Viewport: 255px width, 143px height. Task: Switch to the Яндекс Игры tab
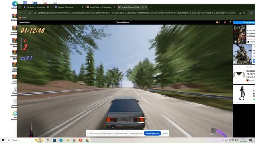coord(100,7)
